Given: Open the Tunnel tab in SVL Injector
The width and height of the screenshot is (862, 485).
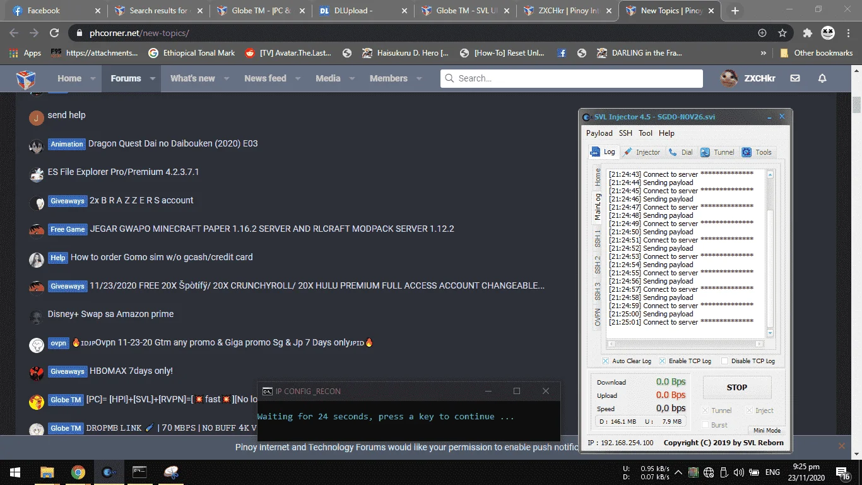Looking at the screenshot, I should coord(717,152).
